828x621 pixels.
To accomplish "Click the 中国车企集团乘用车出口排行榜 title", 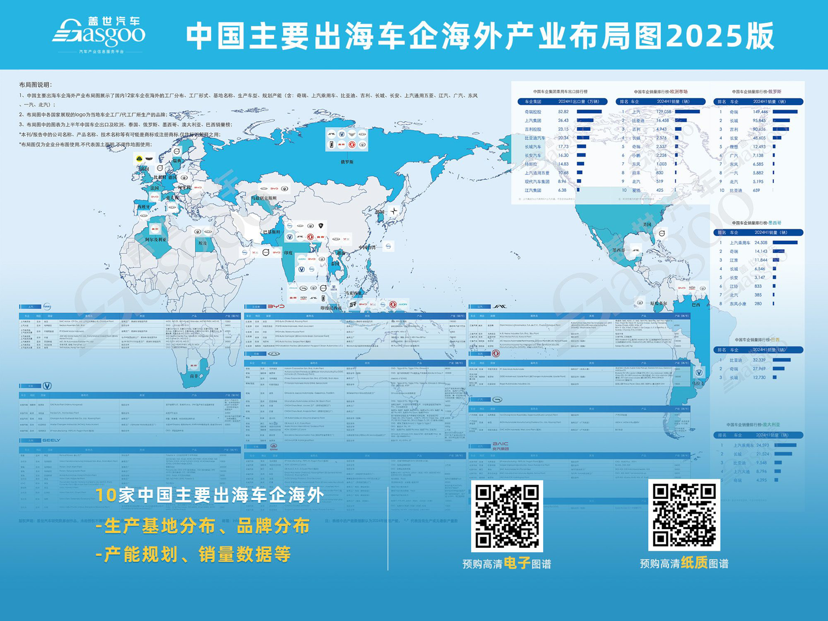I will [x=560, y=91].
